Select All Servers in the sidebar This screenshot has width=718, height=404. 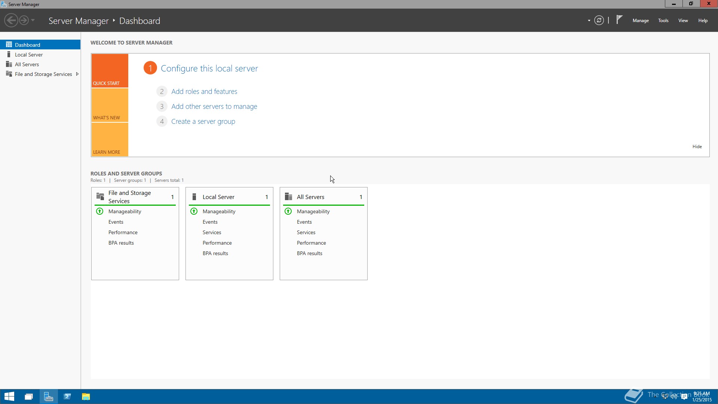click(x=40, y=64)
